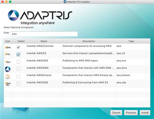Viewport: 154px width, 119px height.
Task: Go back with the Previous button
Action: [x=131, y=113]
